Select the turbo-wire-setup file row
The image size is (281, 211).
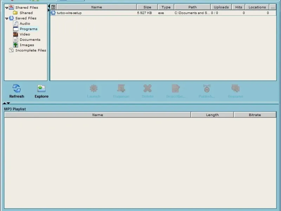click(x=163, y=13)
